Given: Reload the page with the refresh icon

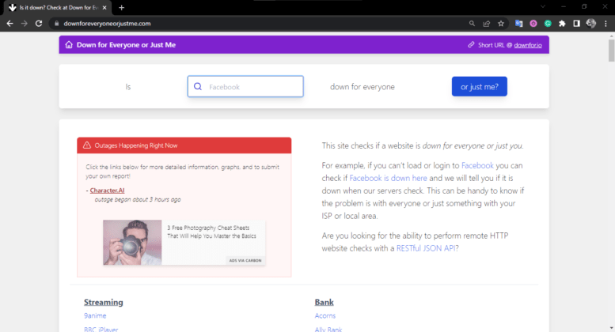Looking at the screenshot, I should 39,24.
